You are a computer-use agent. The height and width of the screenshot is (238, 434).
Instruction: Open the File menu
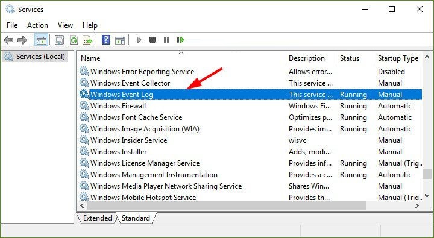(x=12, y=25)
